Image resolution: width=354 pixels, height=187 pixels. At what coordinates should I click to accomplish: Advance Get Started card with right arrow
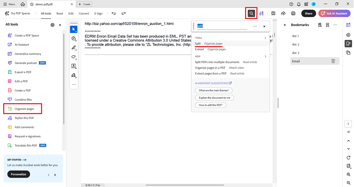click(x=55, y=175)
